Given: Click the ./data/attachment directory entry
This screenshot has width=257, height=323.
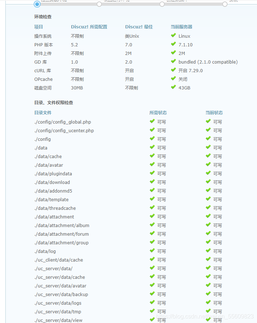Looking at the screenshot, I should 54,217.
